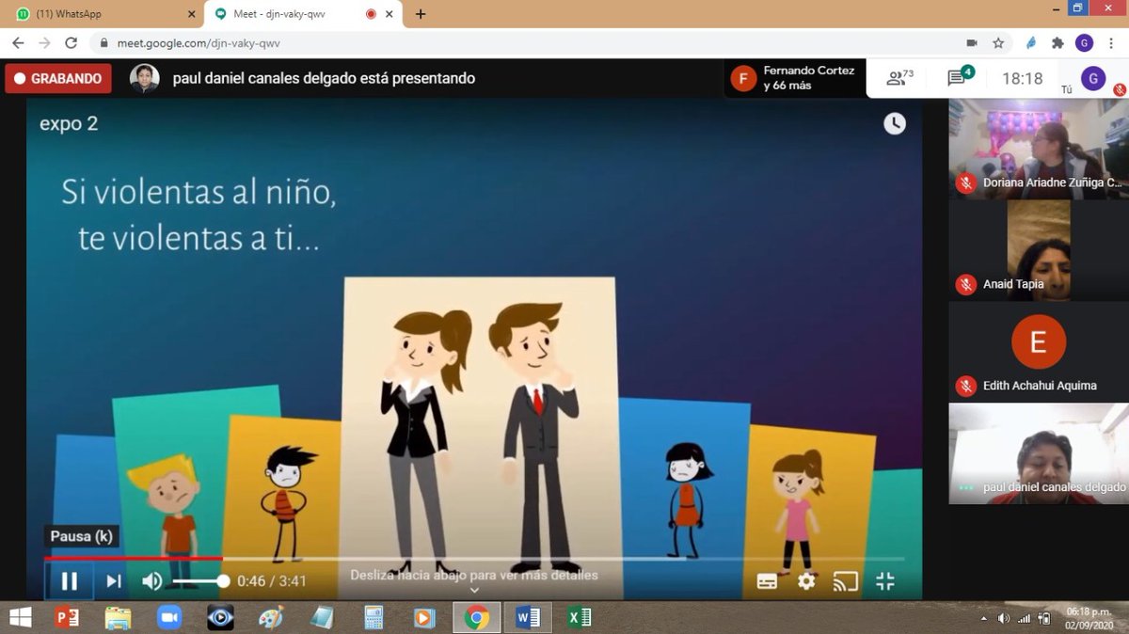The height and width of the screenshot is (634, 1129).
Task: Expand the details chevron below video
Action: [474, 591]
